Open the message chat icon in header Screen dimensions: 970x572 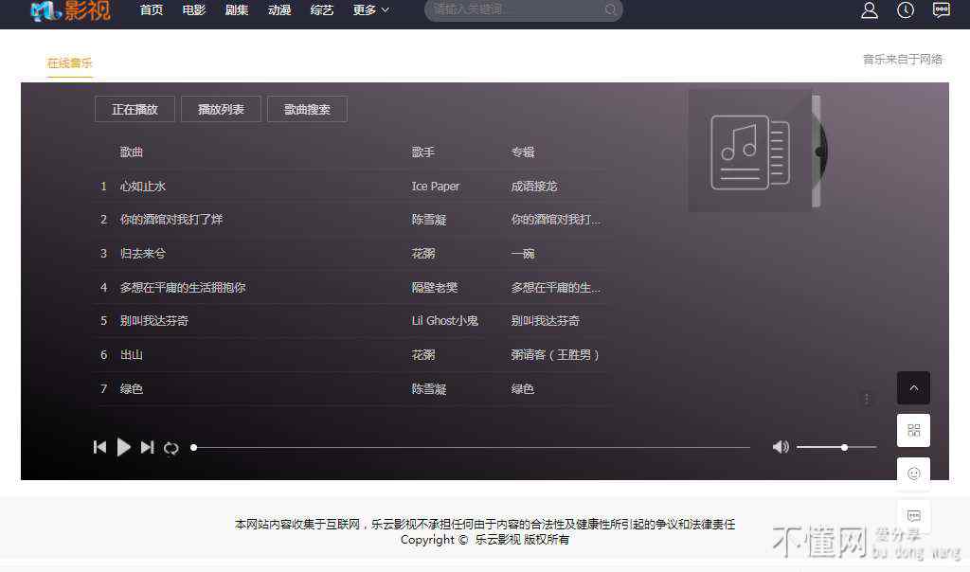941,9
